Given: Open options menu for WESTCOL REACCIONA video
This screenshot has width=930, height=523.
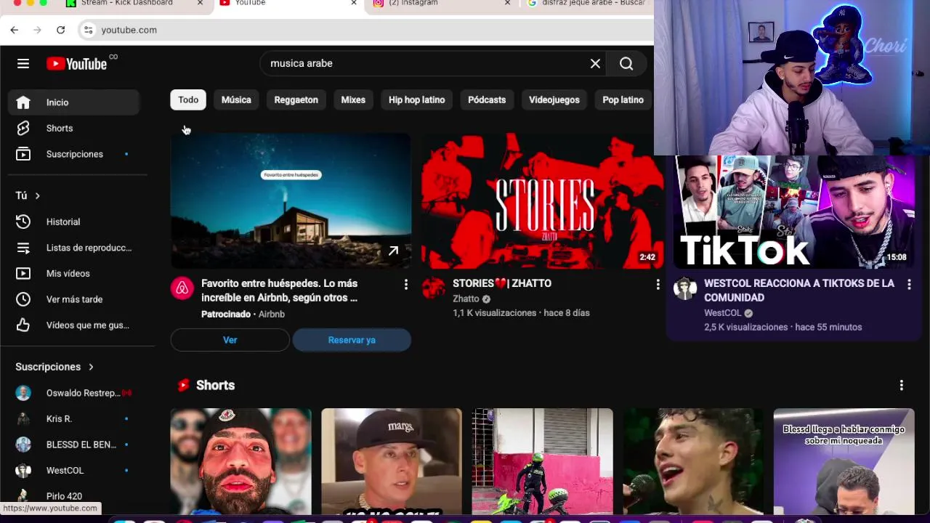Looking at the screenshot, I should (x=909, y=285).
